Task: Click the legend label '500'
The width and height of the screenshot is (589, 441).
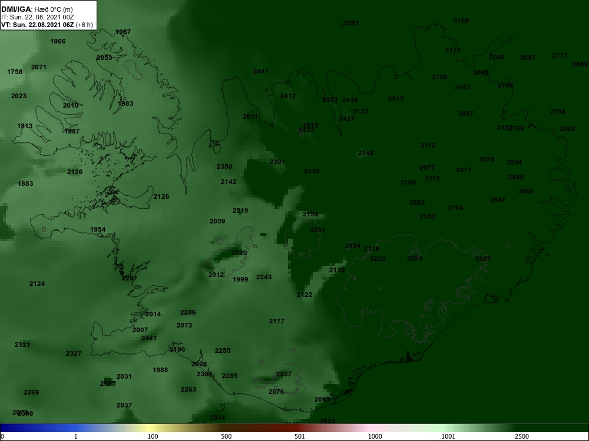Action: point(226,436)
